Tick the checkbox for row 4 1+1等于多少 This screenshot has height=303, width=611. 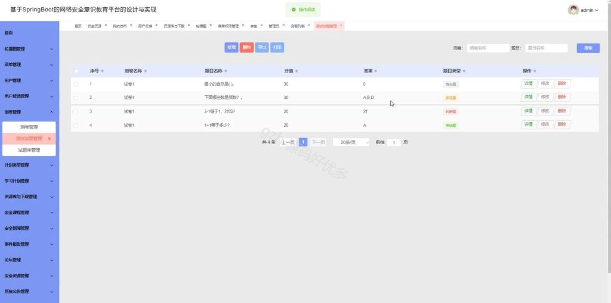[x=76, y=125]
